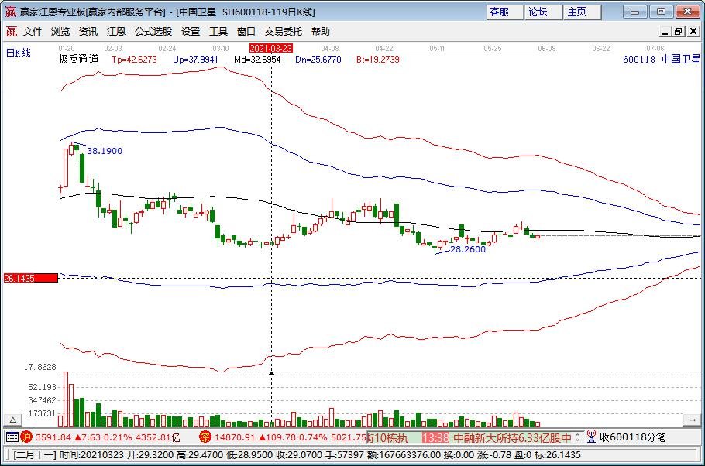This screenshot has height=466, width=705.
Task: Restore the inner chart window
Action: click(x=679, y=32)
